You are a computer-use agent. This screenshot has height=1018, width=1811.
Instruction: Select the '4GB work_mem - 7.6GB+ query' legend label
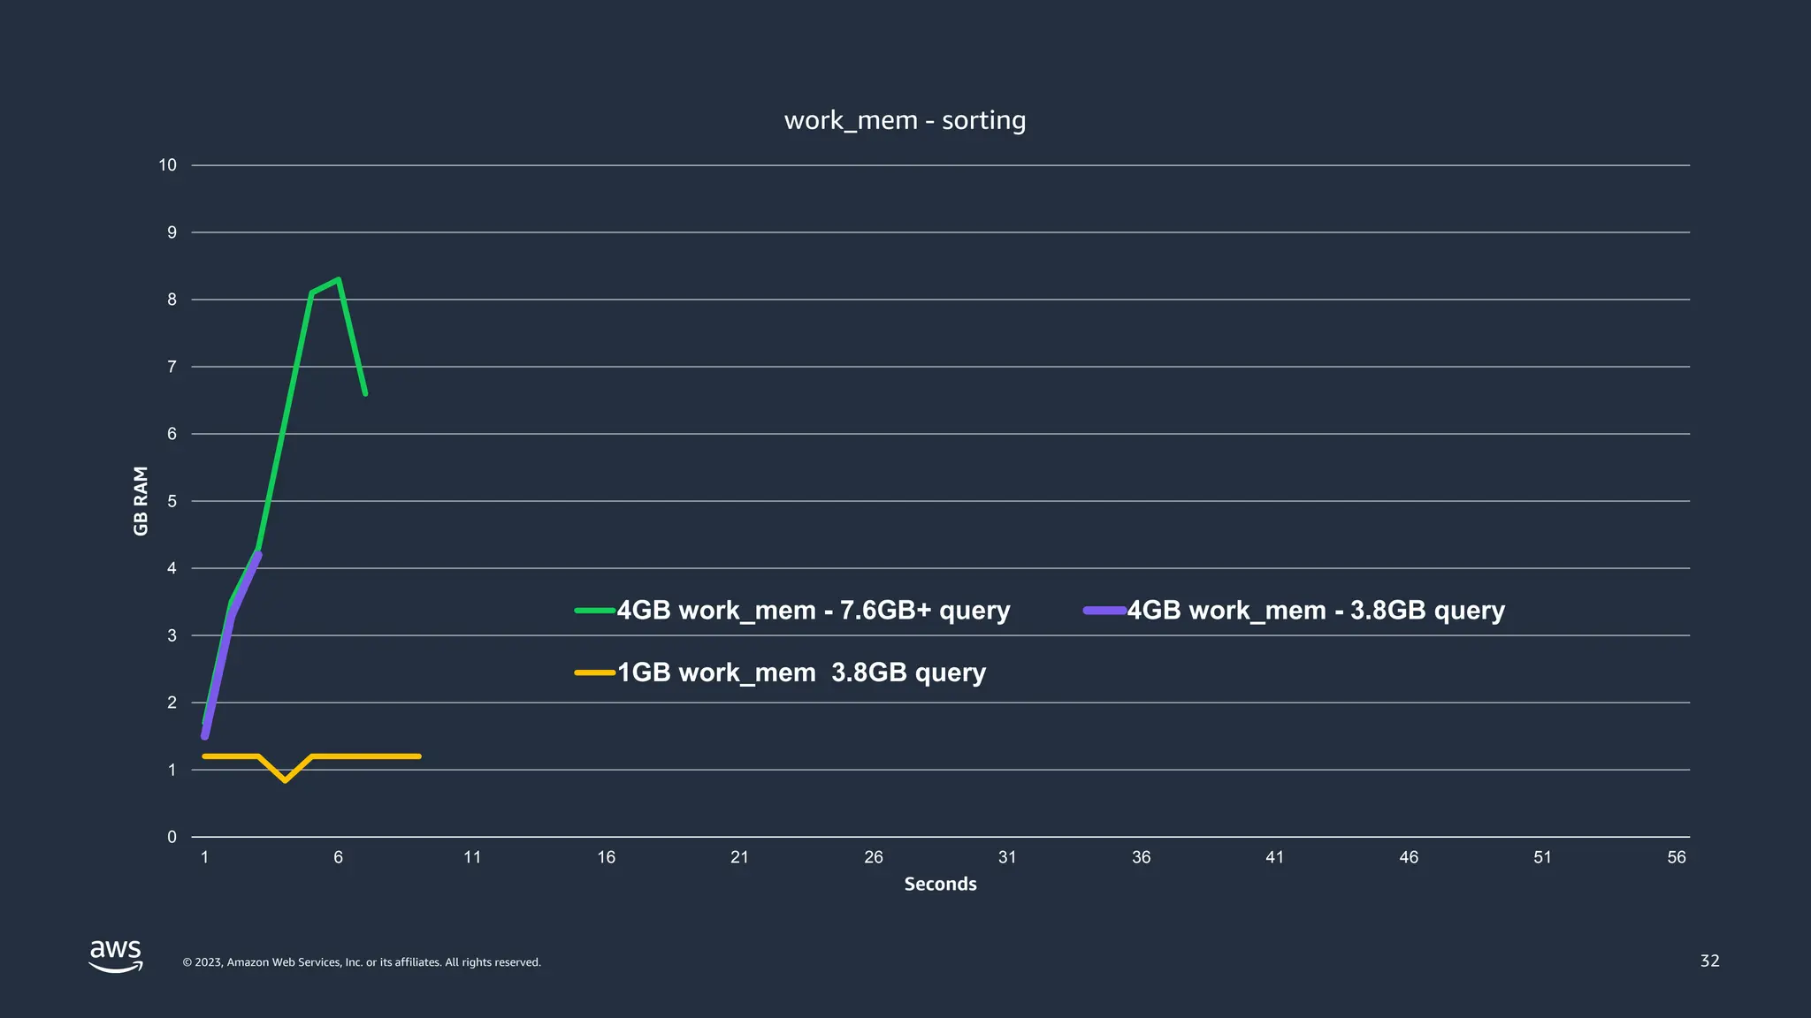click(x=813, y=611)
